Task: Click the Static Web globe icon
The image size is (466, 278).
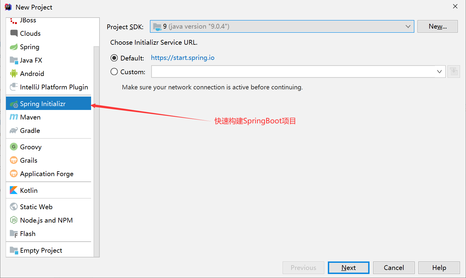Action: click(x=14, y=206)
